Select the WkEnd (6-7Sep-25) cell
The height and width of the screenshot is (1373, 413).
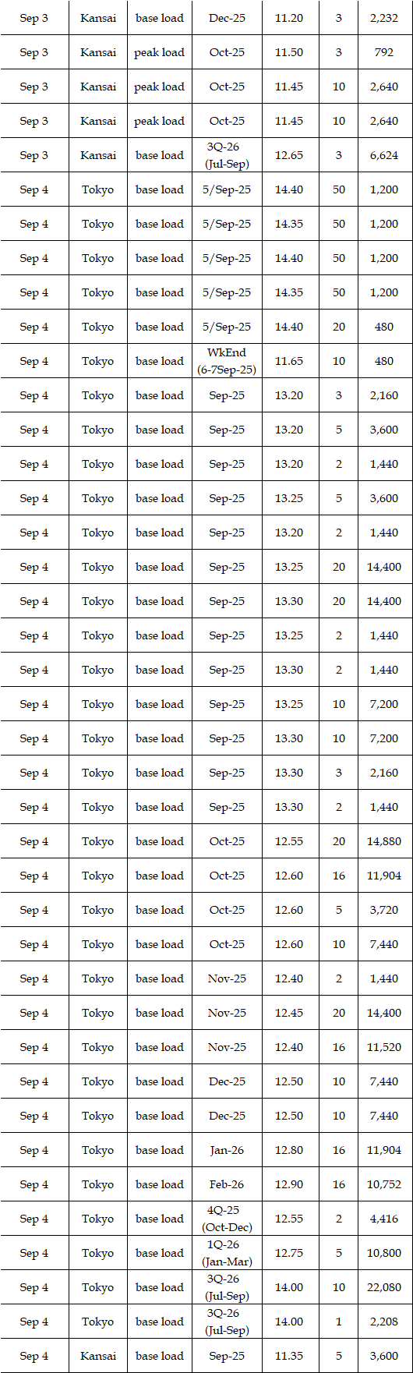point(227,361)
